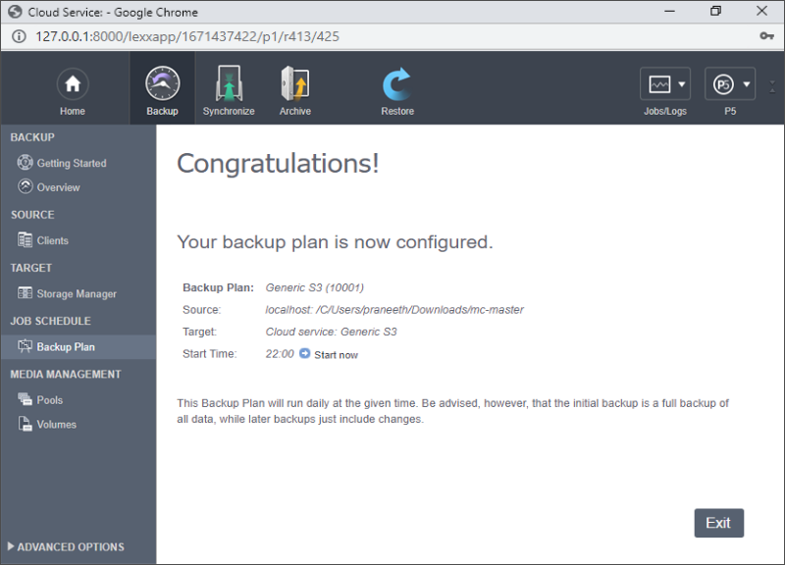Click the address bar URL

(187, 36)
